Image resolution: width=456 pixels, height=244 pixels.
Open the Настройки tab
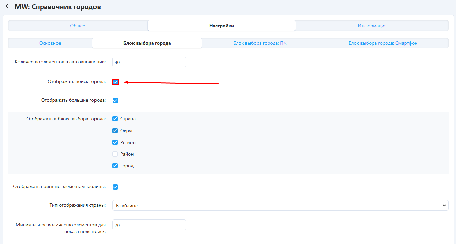tap(221, 26)
